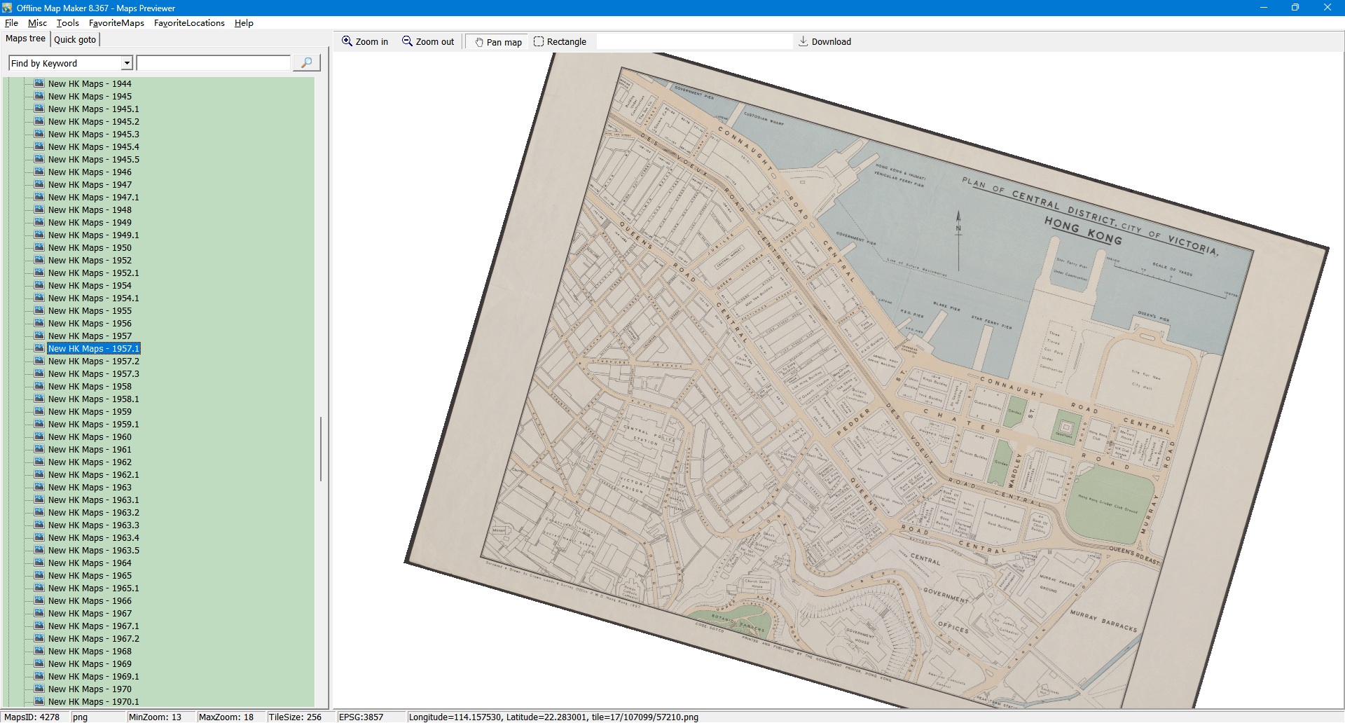This screenshot has height=723, width=1345.
Task: Click the toolbar text box beside Rectangle
Action: point(694,41)
